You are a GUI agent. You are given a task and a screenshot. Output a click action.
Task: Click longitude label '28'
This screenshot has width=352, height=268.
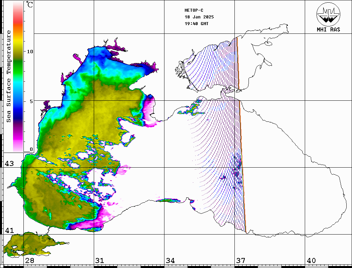tap(29, 261)
